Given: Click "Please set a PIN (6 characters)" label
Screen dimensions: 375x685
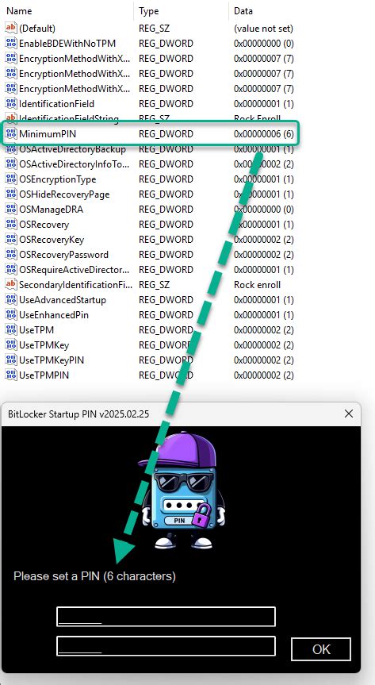Looking at the screenshot, I should click(94, 576).
